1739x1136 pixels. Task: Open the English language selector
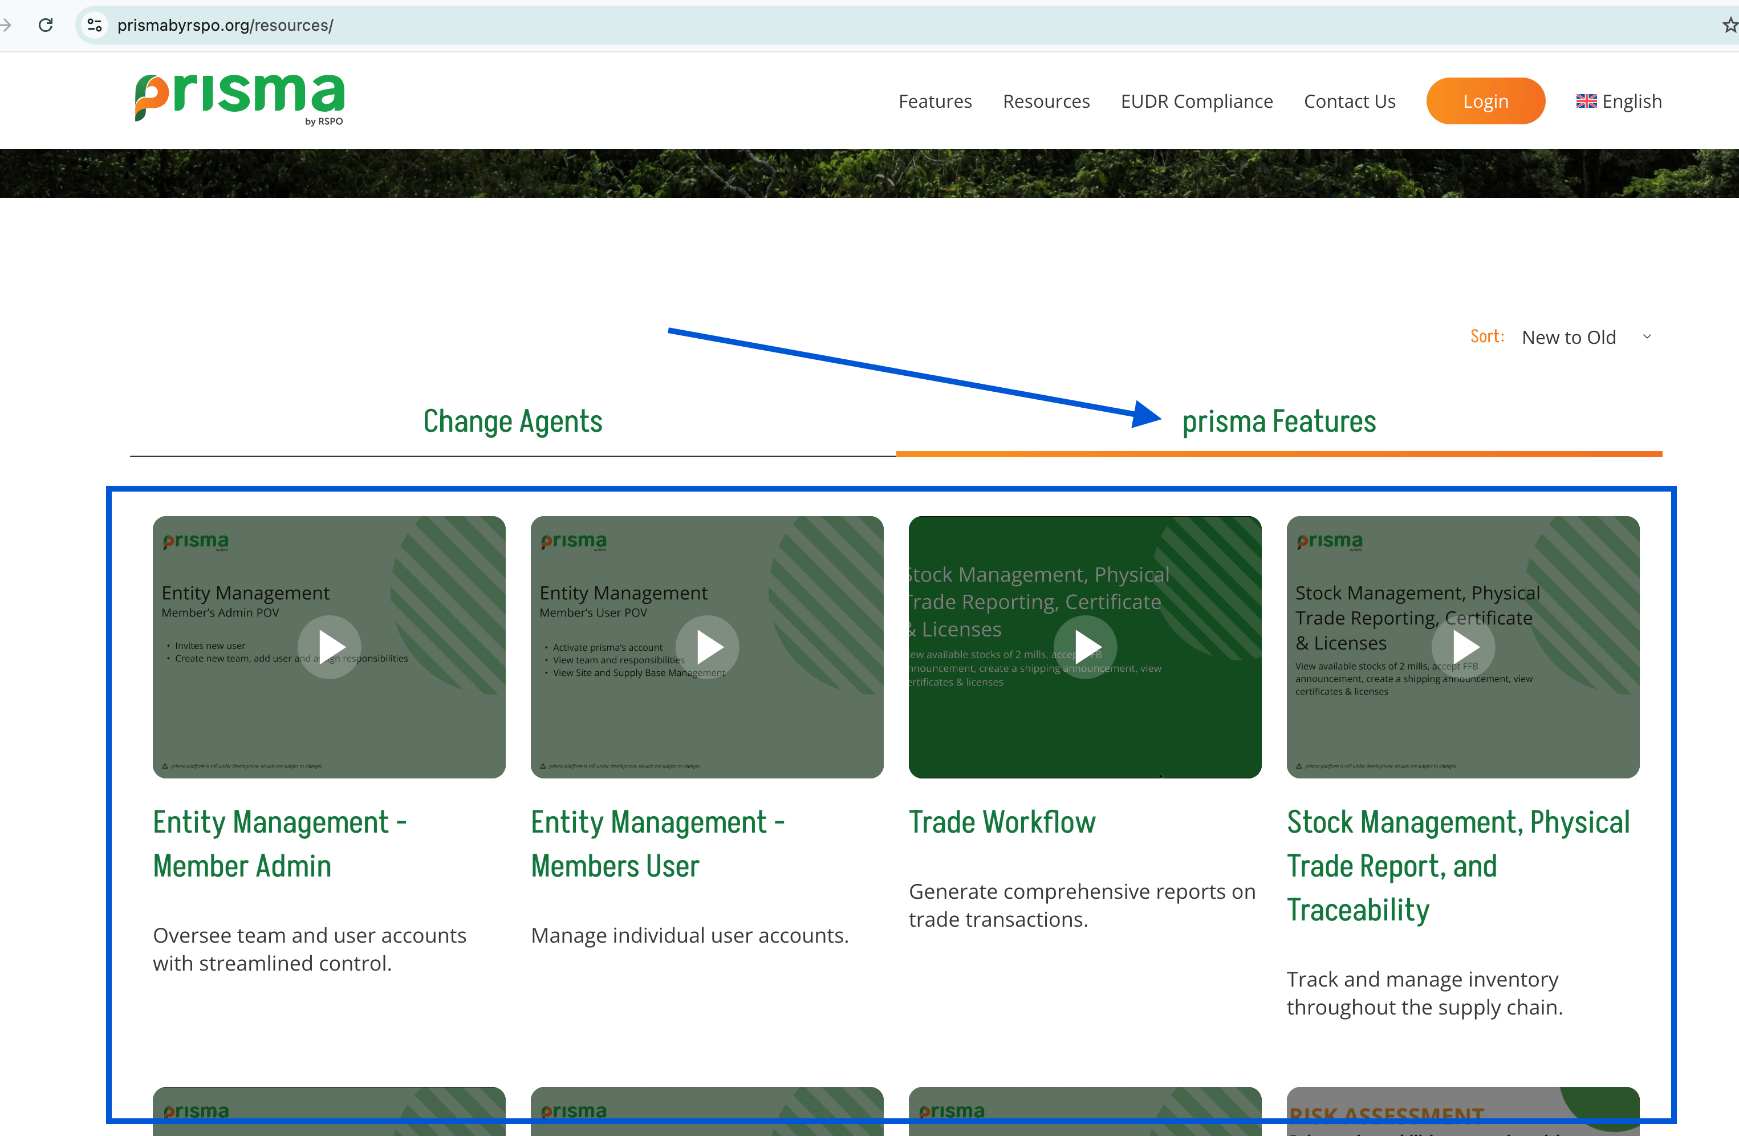pos(1619,101)
